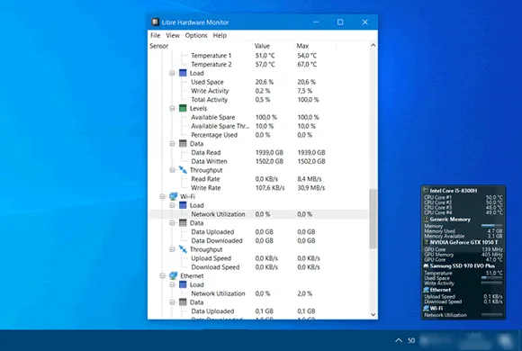
Task: Select the Data Read row
Action: [258, 152]
